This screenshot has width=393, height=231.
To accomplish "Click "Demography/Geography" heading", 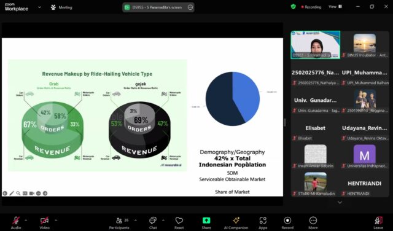I will [x=232, y=152].
